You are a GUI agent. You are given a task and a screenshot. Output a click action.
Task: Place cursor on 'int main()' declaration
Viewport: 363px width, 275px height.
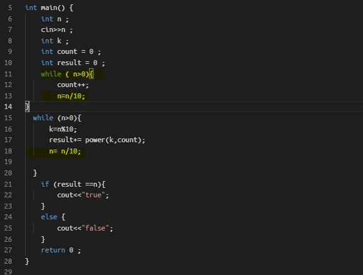[x=50, y=8]
